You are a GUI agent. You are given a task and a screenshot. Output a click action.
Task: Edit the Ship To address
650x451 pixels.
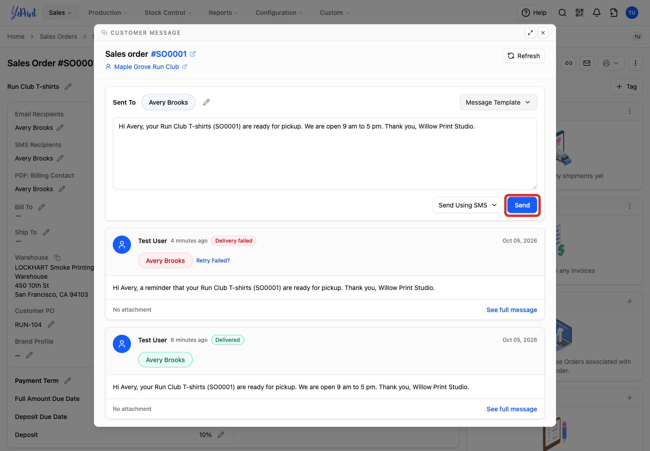(x=46, y=232)
